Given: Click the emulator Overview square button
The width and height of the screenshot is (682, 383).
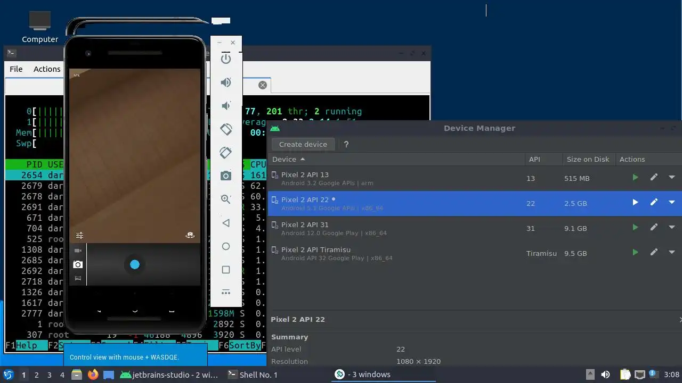Looking at the screenshot, I should point(226,270).
